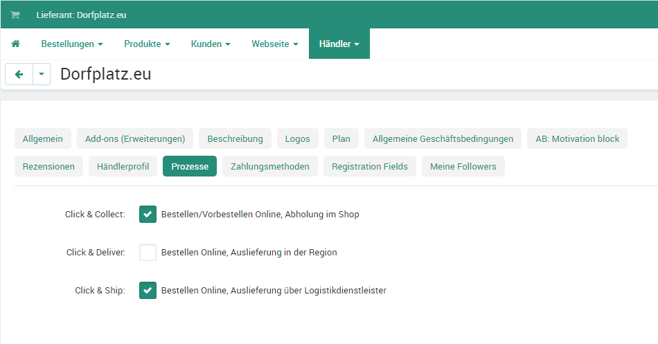
Task: Go to home via house icon
Action: click(15, 44)
